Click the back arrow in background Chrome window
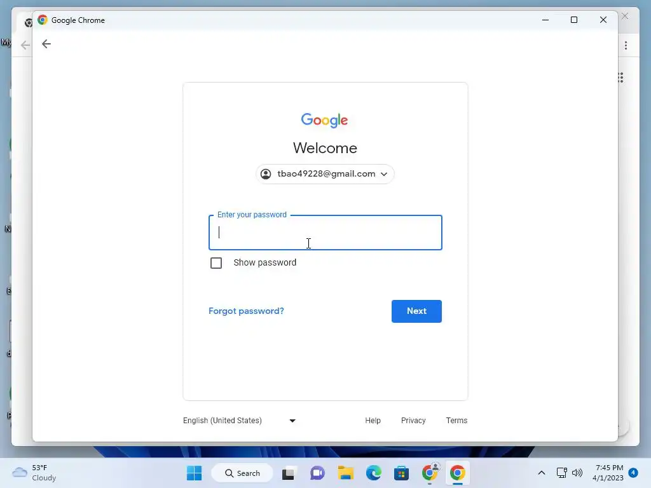 [x=25, y=45]
